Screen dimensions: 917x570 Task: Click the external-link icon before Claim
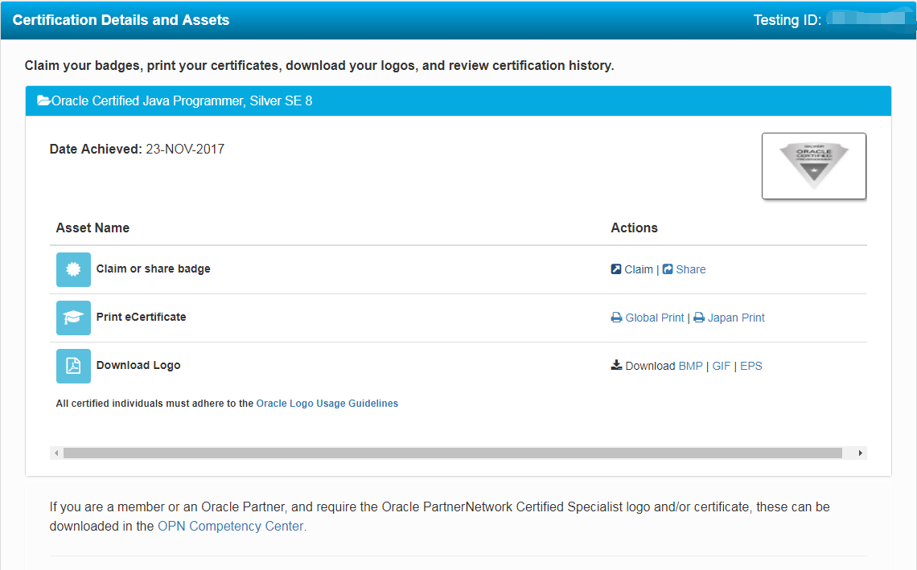pos(615,269)
